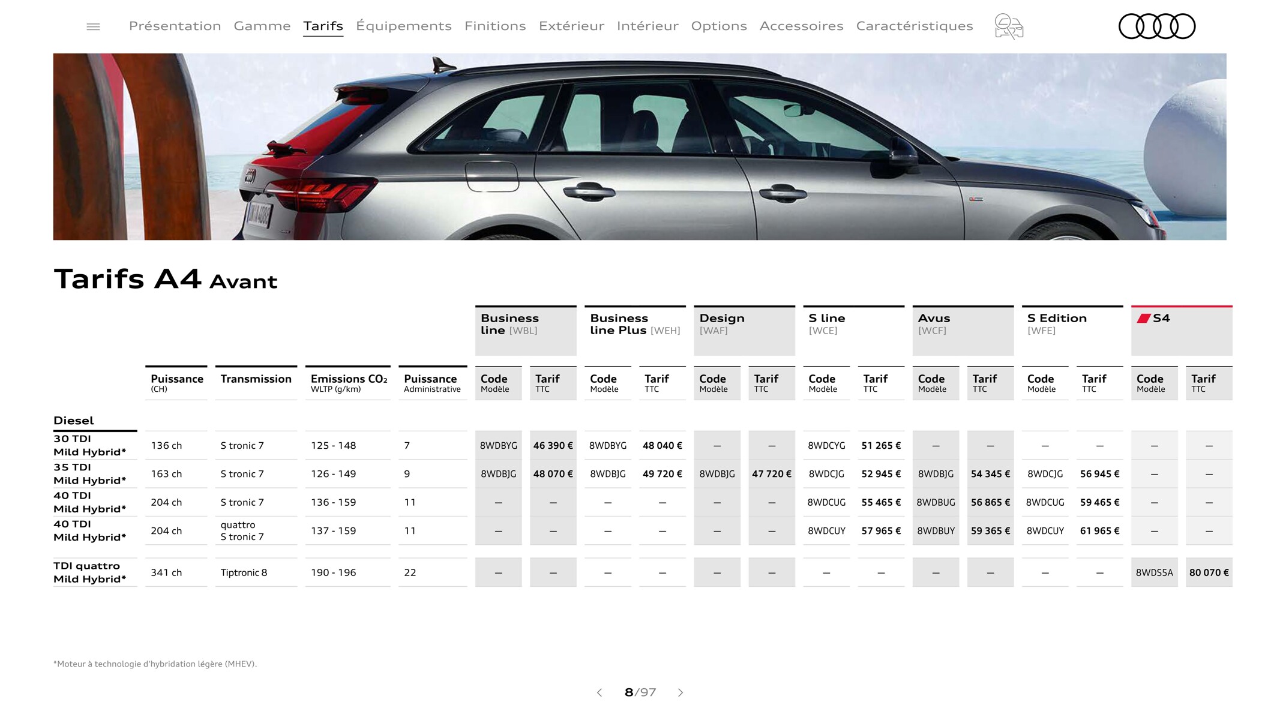The image size is (1280, 720).
Task: Click the MHEV footnote text
Action: [x=155, y=664]
